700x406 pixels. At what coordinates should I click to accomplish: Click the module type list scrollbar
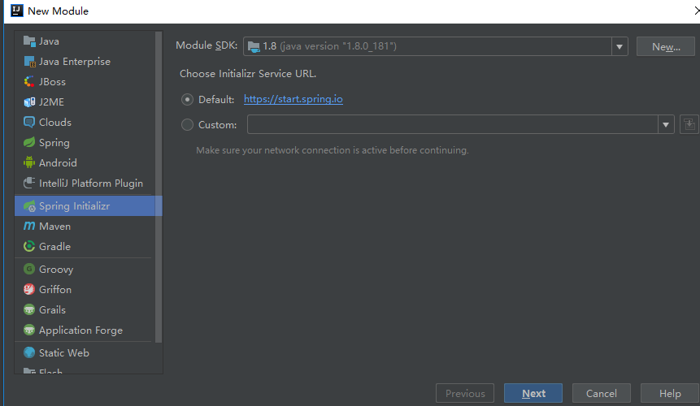[x=159, y=188]
